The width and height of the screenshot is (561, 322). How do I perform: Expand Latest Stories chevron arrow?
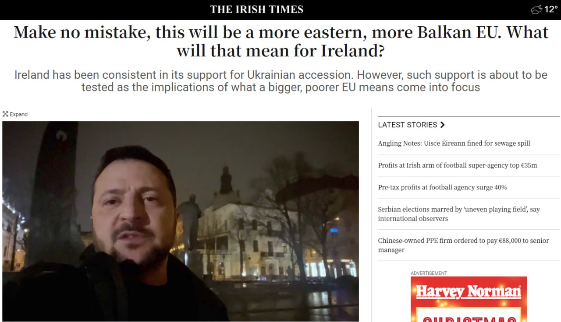click(x=442, y=125)
